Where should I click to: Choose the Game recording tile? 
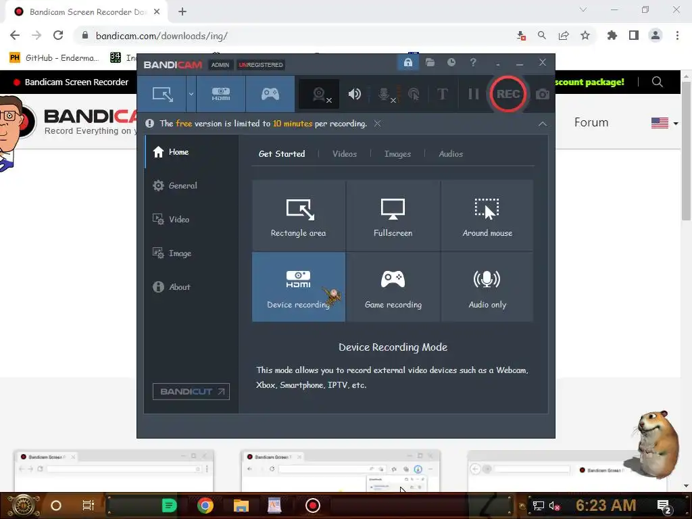(393, 287)
